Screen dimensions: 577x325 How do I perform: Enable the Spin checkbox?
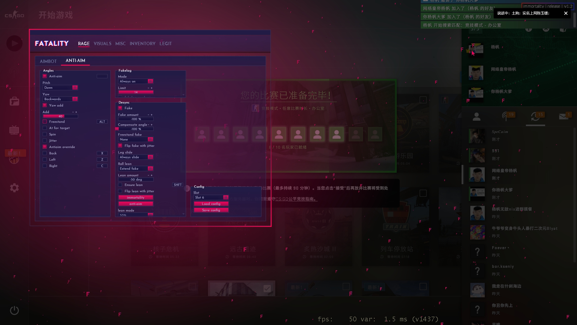click(x=45, y=134)
